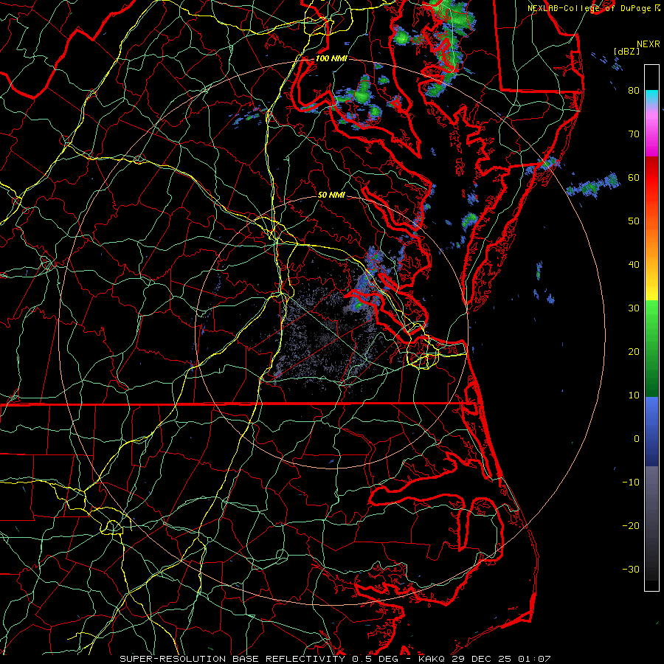664x664 pixels.
Task: Click the KAKQ 29 DEC 25 01:07 timestamp
Action: click(x=485, y=659)
